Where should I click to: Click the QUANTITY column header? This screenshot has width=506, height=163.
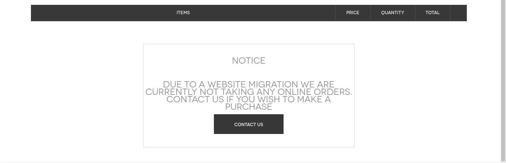[392, 13]
